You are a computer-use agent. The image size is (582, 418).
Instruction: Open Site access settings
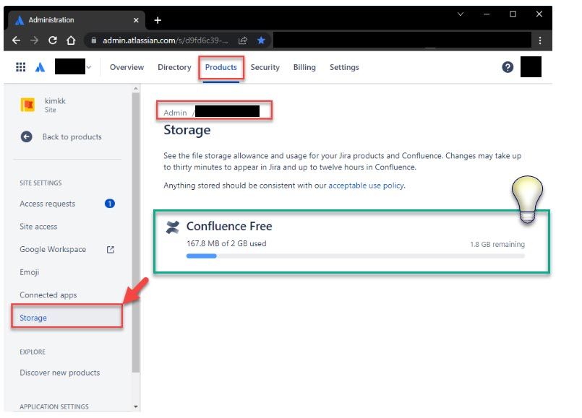click(x=38, y=227)
